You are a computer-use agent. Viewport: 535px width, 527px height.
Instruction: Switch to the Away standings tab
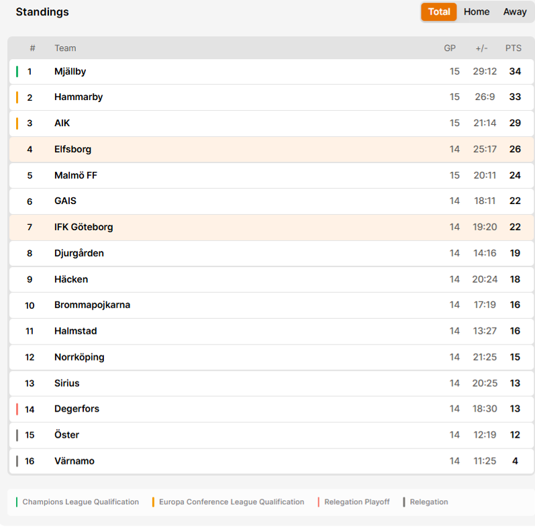[x=515, y=12]
